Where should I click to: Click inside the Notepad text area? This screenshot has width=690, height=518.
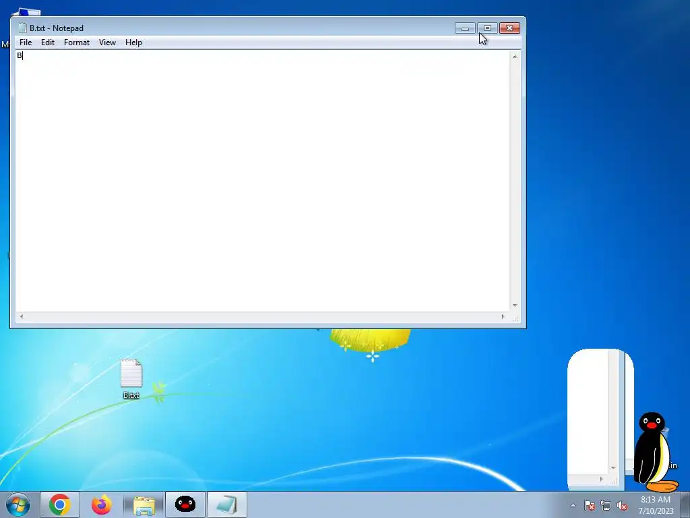[x=262, y=181]
